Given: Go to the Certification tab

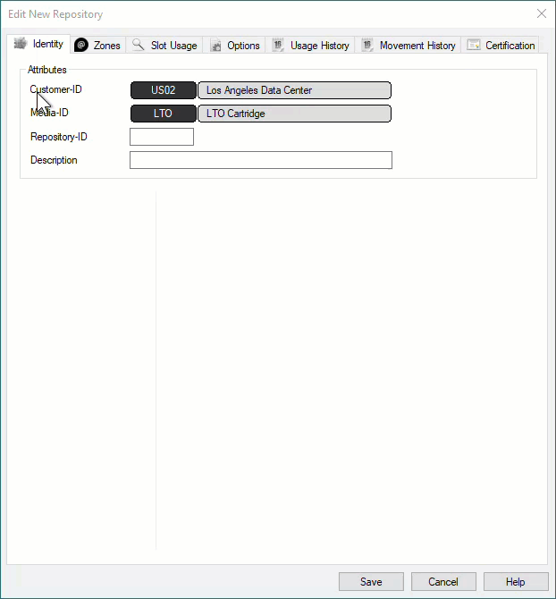Looking at the screenshot, I should tap(500, 45).
